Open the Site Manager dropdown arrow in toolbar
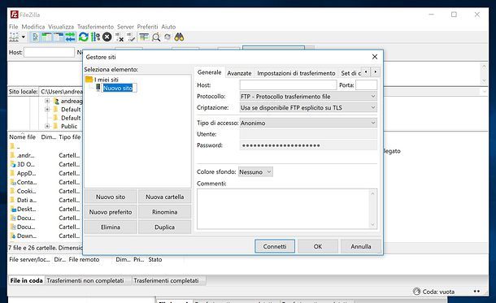Screen dimensions: 496x303 click(24, 37)
